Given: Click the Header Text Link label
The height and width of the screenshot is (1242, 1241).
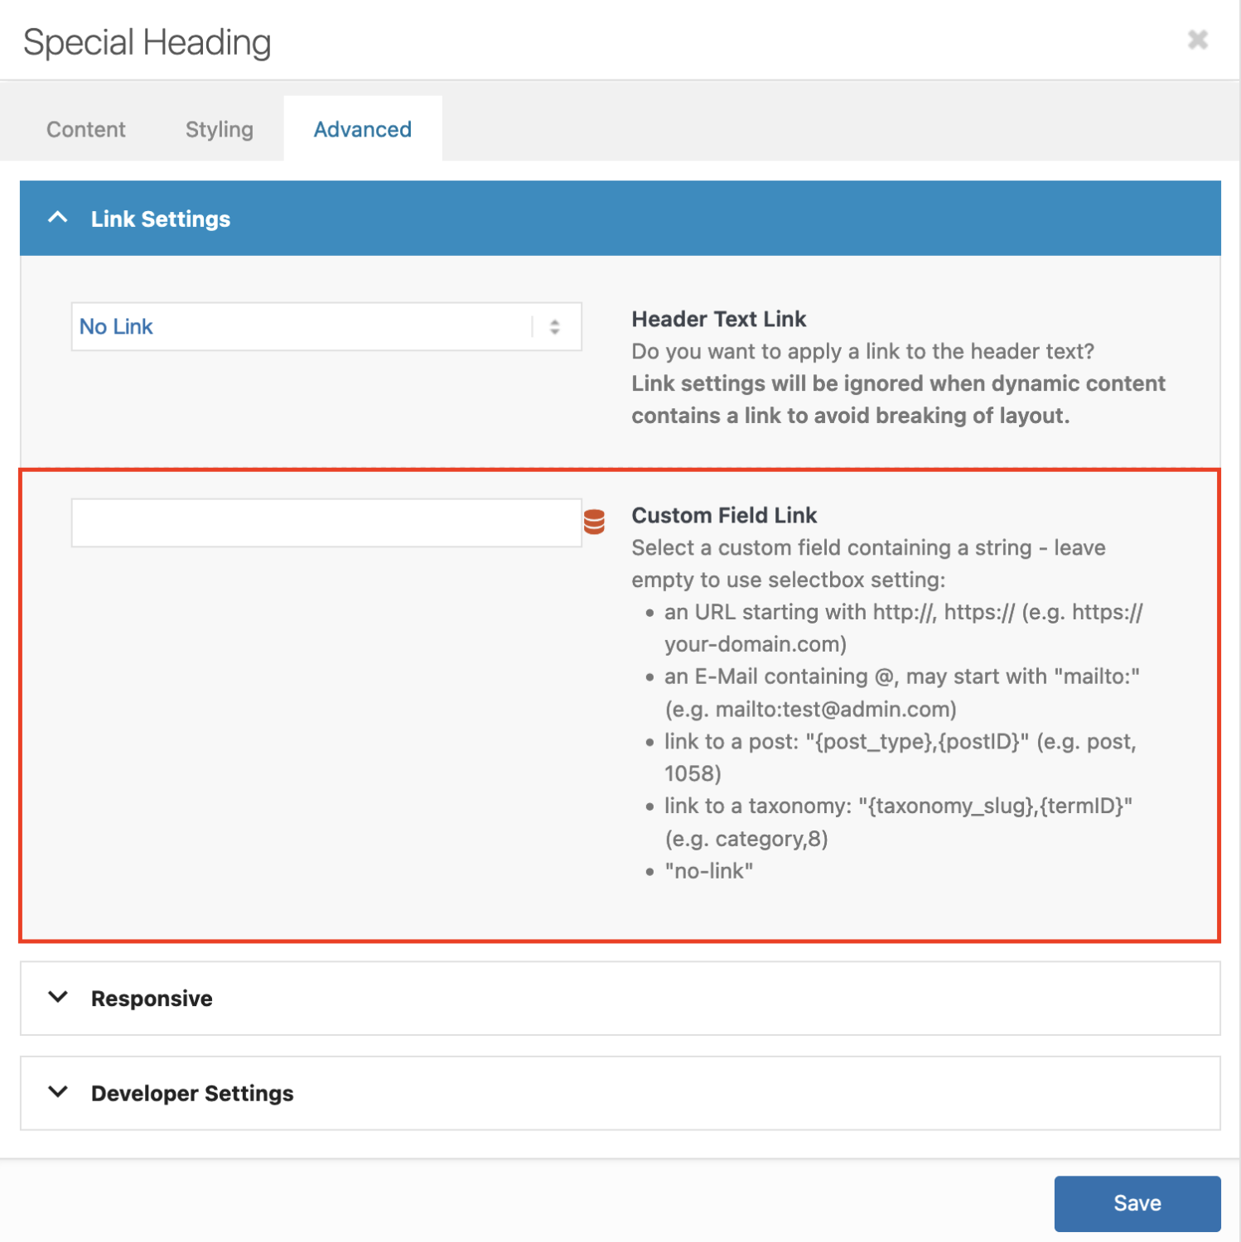Looking at the screenshot, I should 718,319.
